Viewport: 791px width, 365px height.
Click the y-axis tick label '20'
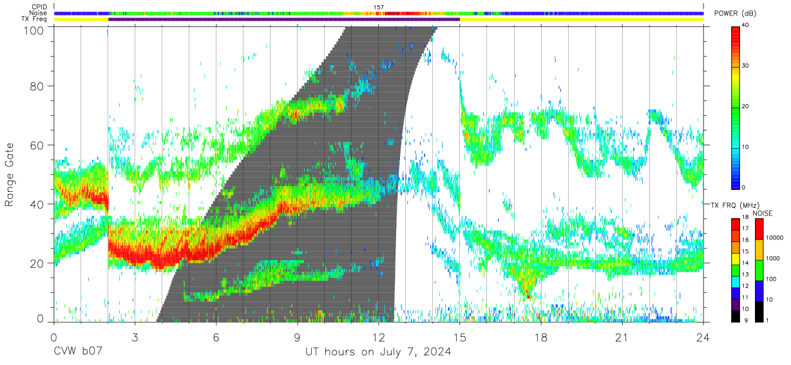tap(38, 263)
